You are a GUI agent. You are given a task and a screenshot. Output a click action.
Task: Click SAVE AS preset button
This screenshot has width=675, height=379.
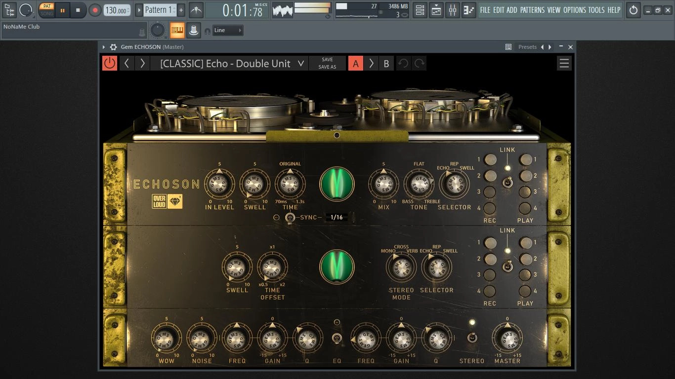(327, 67)
